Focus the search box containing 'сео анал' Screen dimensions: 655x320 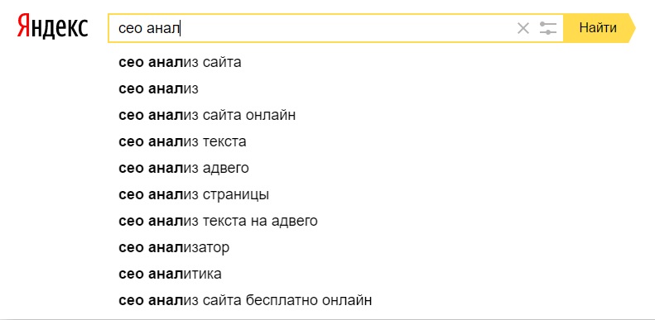pyautogui.click(x=335, y=28)
